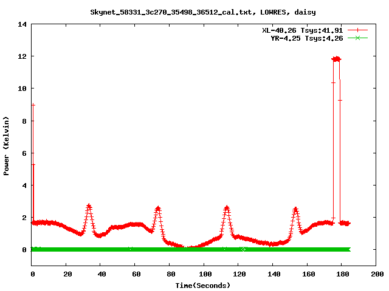This screenshot has width=389, height=291.
Task: Click the red line sample in legend
Action: (x=357, y=30)
